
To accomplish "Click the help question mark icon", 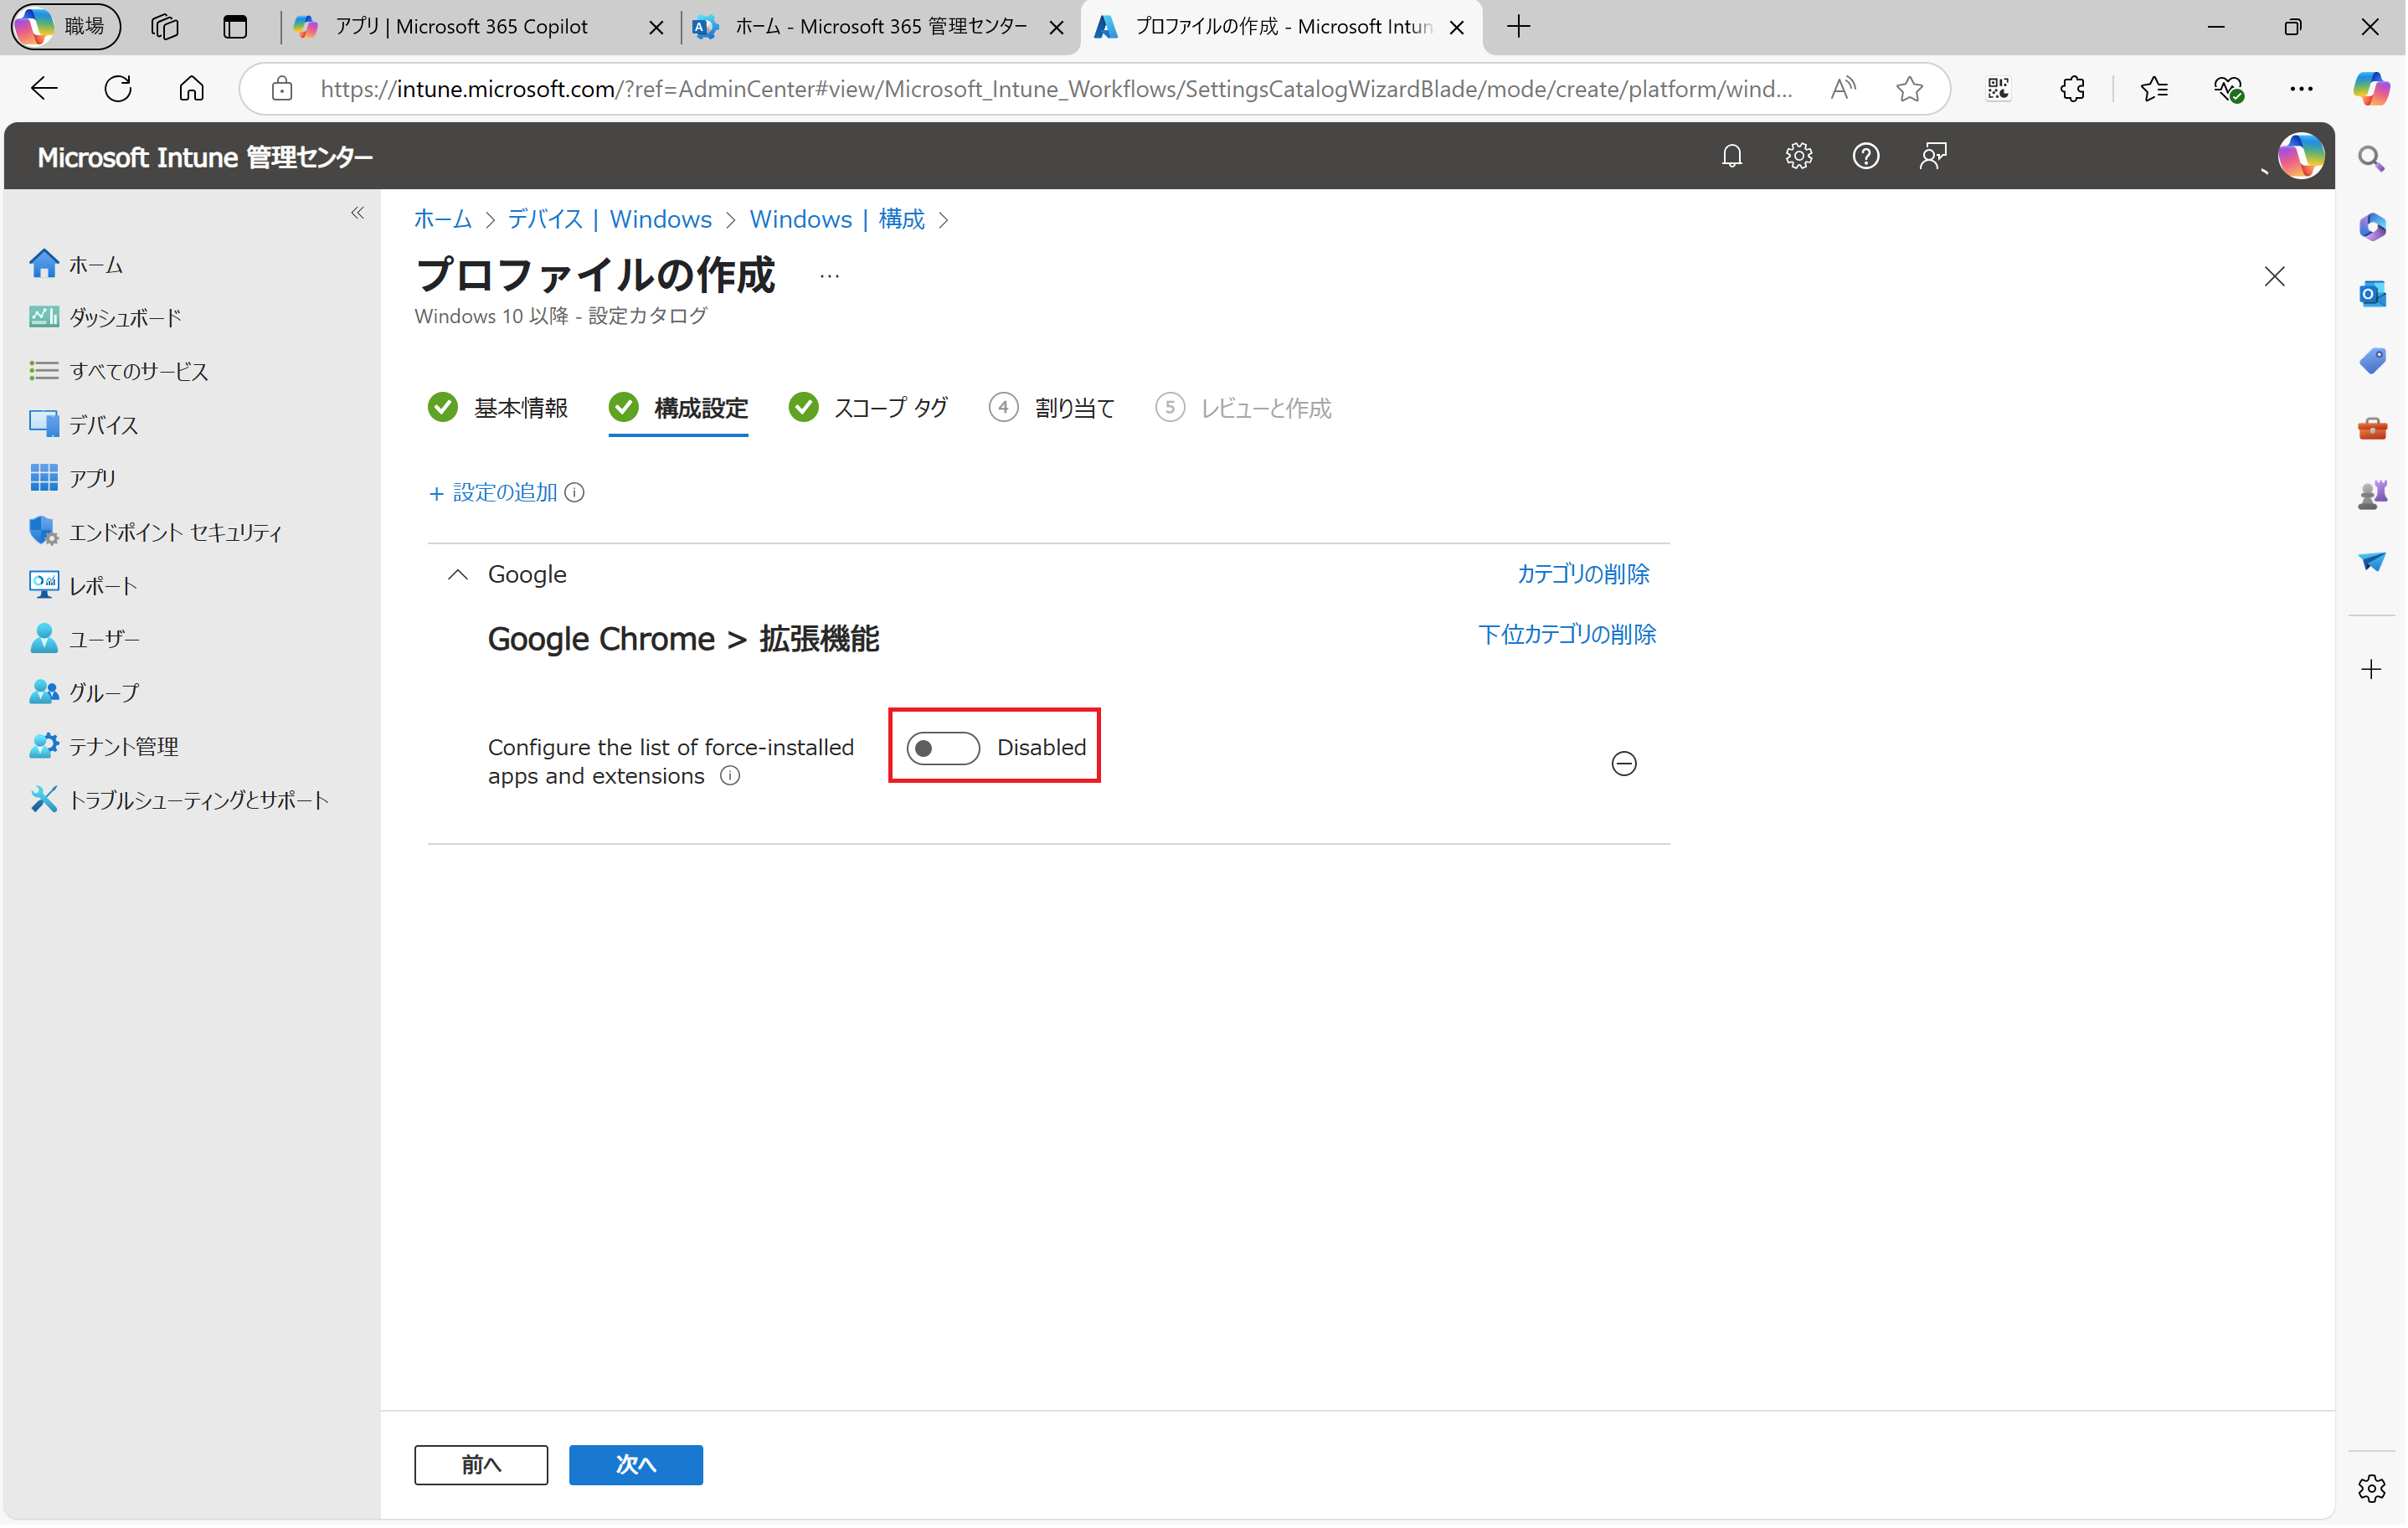I will pos(1866,156).
